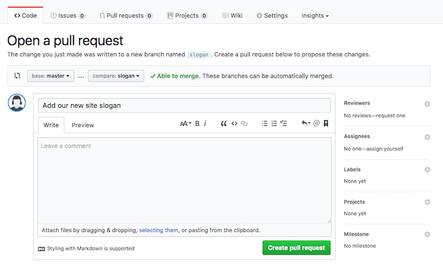Click the bookmark reference icon

(326, 123)
